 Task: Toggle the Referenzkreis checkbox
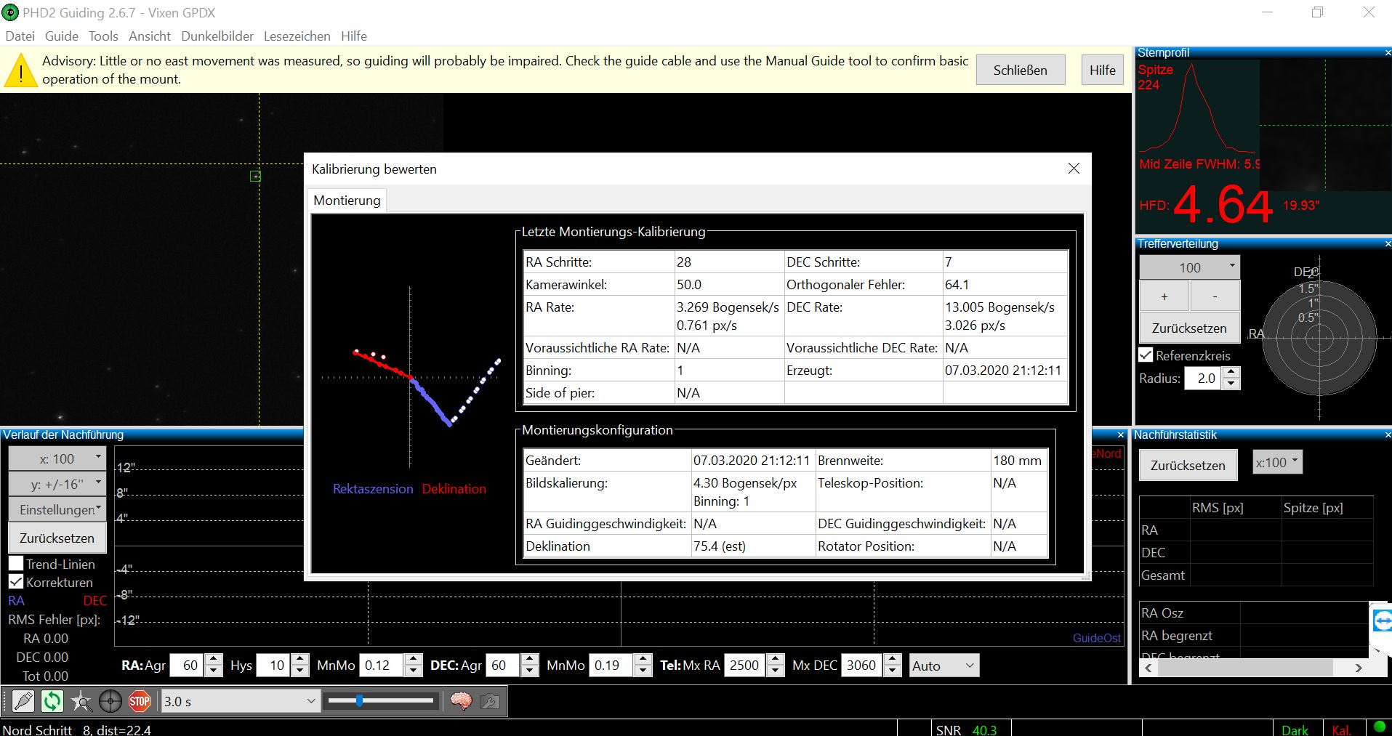(x=1146, y=355)
